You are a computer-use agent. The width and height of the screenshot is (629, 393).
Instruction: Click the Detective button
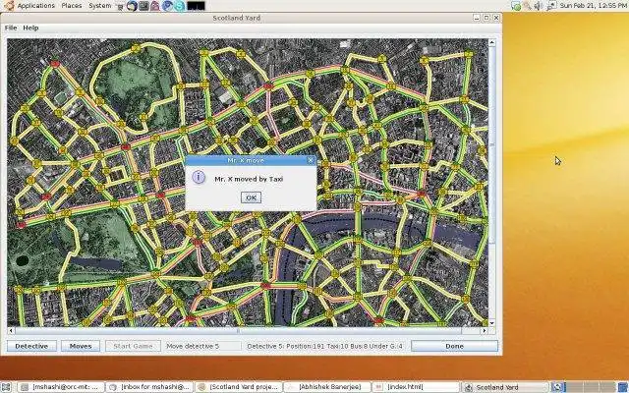click(x=31, y=346)
